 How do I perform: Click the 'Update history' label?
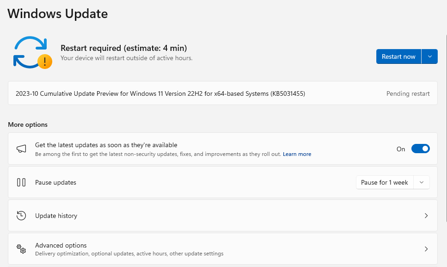click(x=56, y=216)
